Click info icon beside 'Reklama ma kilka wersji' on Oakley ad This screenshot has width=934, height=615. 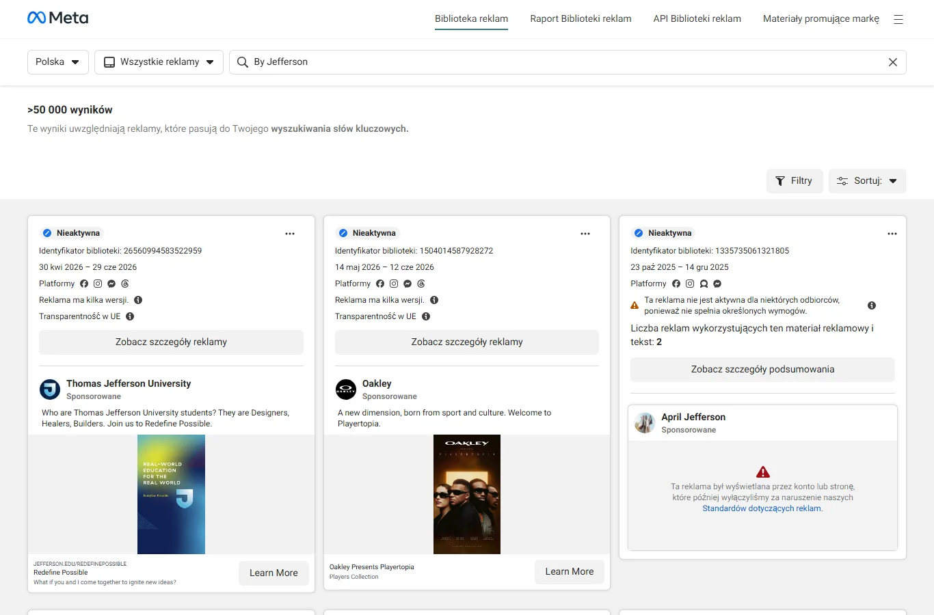pyautogui.click(x=434, y=300)
